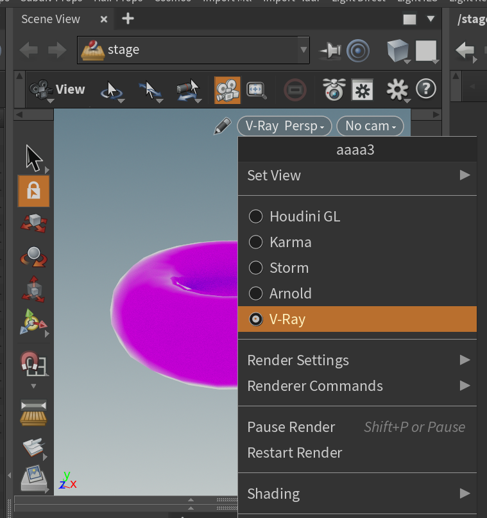The height and width of the screenshot is (518, 487).
Task: Expand more tools below the magnet icon
Action: (33, 386)
